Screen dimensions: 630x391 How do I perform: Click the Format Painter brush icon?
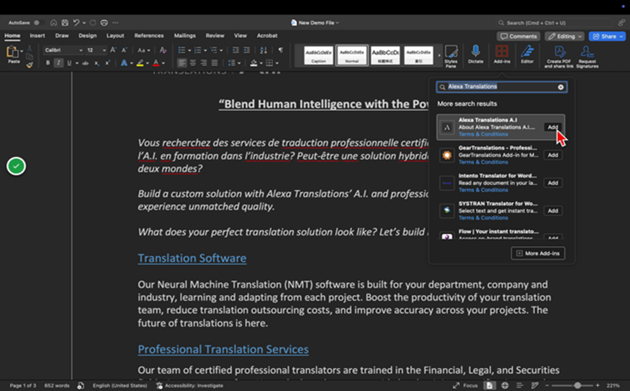tap(30, 64)
